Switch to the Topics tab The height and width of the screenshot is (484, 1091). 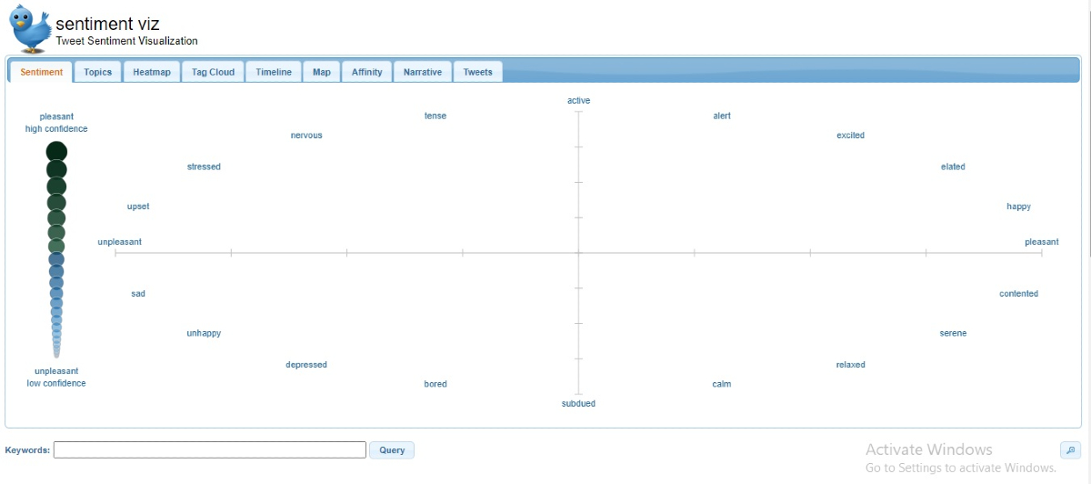(x=97, y=72)
